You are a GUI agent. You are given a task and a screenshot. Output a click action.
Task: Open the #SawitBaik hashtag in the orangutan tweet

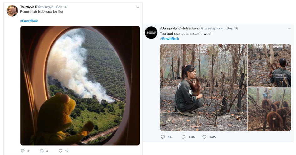click(x=170, y=39)
